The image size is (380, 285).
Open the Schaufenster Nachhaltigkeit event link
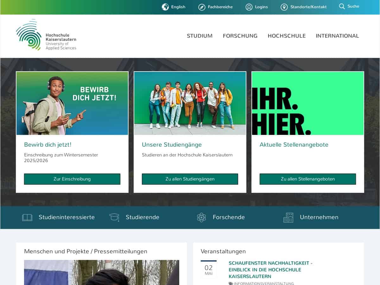pos(271,270)
